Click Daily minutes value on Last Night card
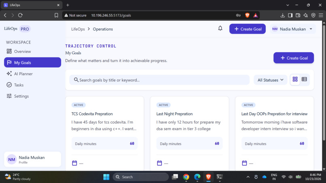 tap(217, 143)
